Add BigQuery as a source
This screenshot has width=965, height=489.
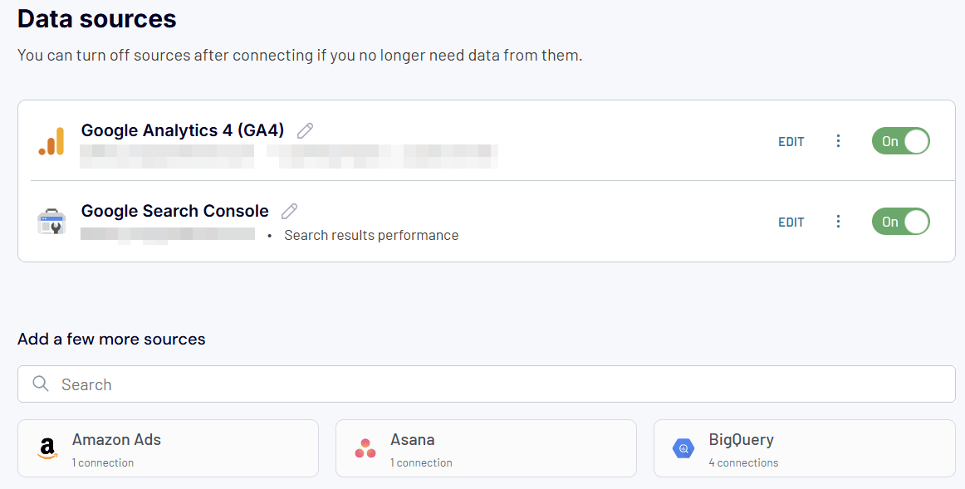point(805,448)
